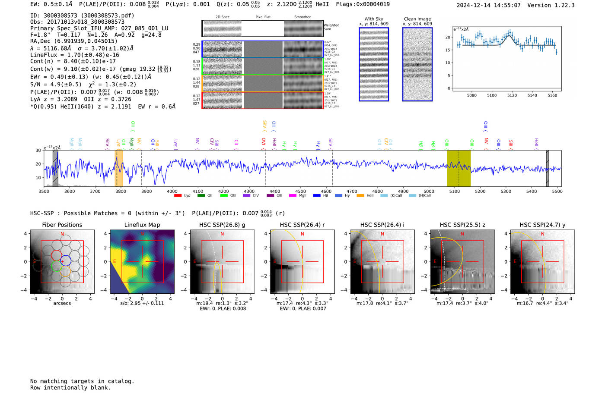
Task: Click the green fiber circle in Fiber Positions
Action: [x=57, y=266]
